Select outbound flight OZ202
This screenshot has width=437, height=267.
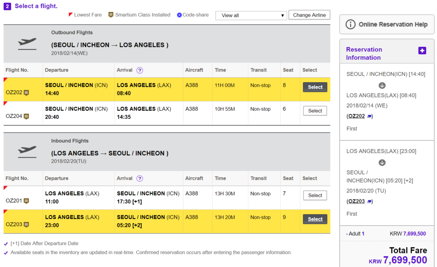pyautogui.click(x=315, y=87)
